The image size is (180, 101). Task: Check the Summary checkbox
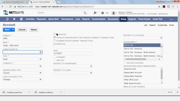pos(55,57)
